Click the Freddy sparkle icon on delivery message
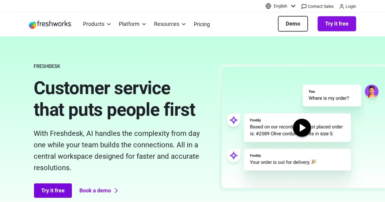This screenshot has height=202, width=385. click(234, 155)
